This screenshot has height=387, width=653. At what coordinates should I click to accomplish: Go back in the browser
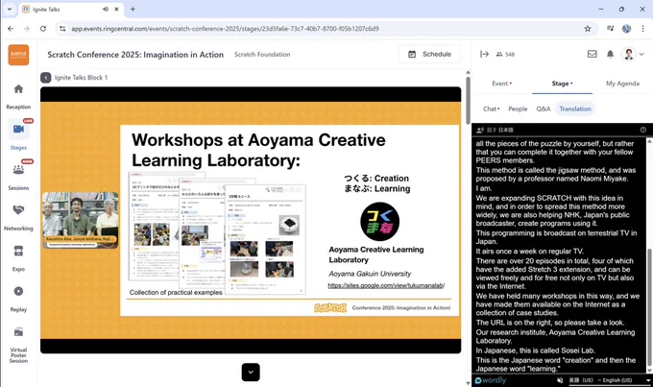[x=11, y=29]
